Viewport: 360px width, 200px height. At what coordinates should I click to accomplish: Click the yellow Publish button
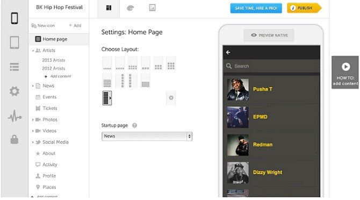click(304, 8)
